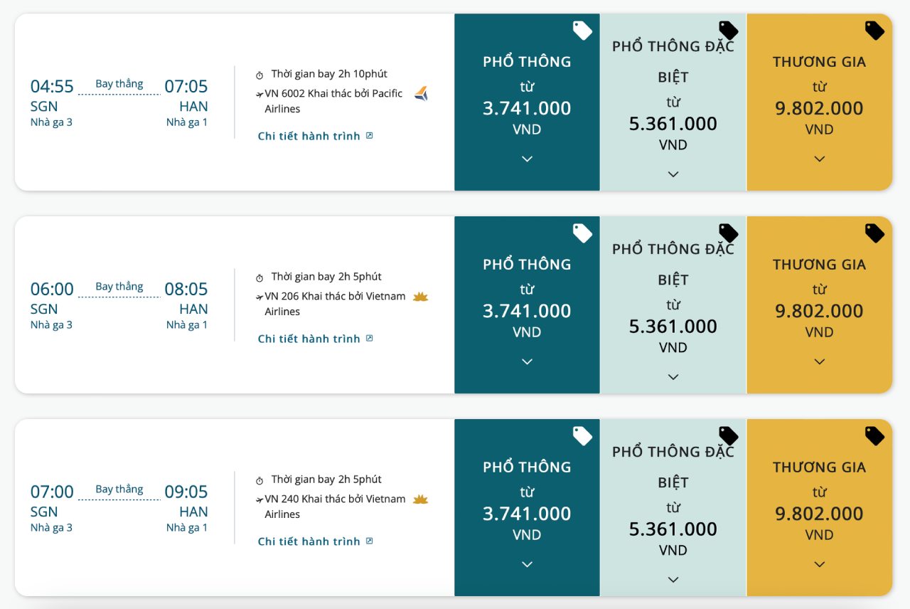Screen dimensions: 910x609
Task: Open Chi tiết hành trình for VN 240
Action: pos(315,541)
